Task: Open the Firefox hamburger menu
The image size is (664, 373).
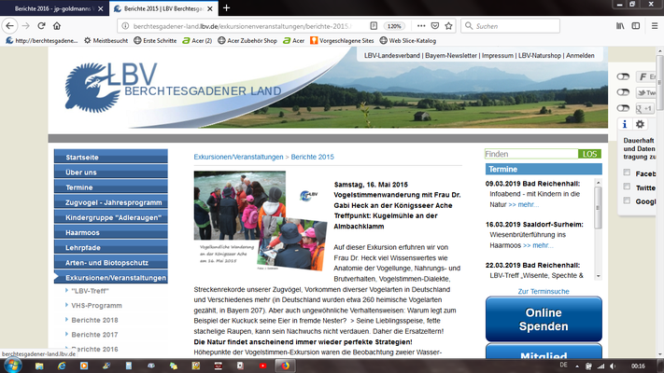Action: [655, 26]
